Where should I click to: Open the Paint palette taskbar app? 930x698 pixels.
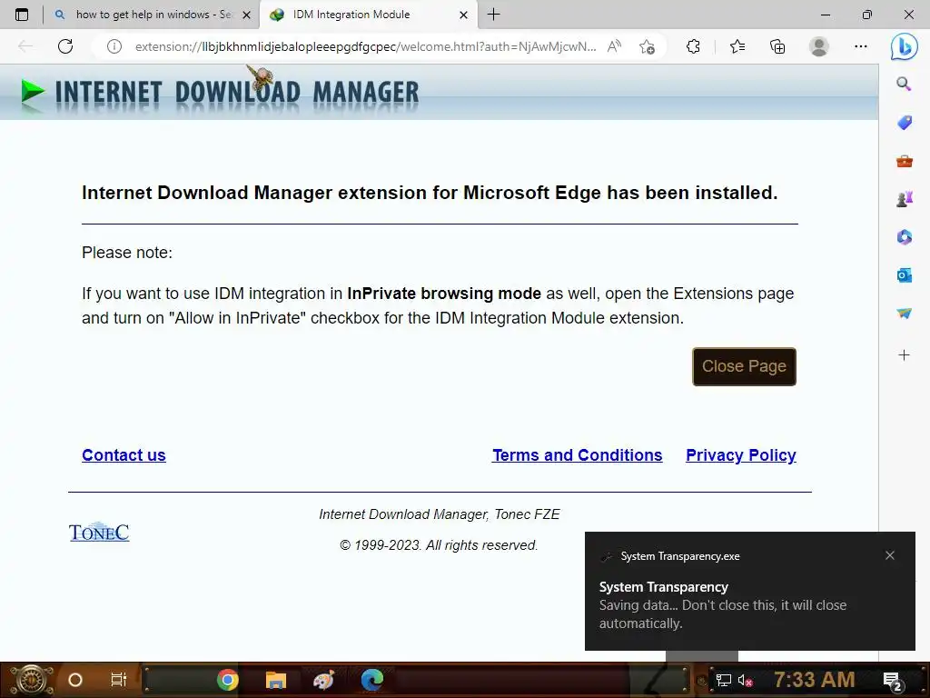coord(324,680)
